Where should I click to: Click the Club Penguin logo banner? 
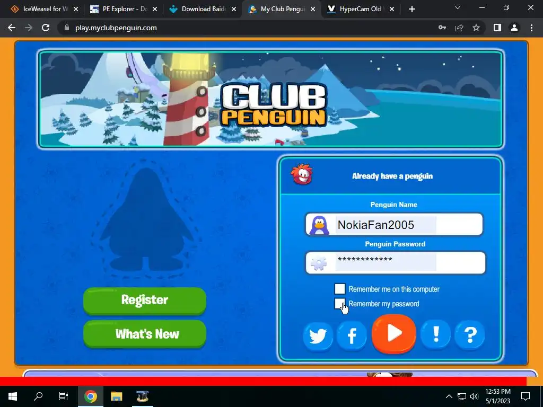(274, 105)
